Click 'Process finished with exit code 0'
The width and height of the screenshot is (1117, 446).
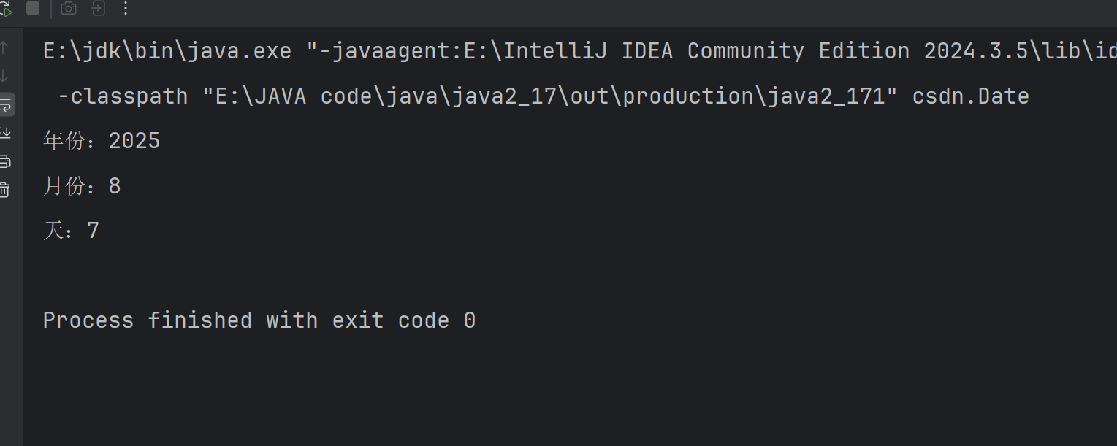click(259, 320)
